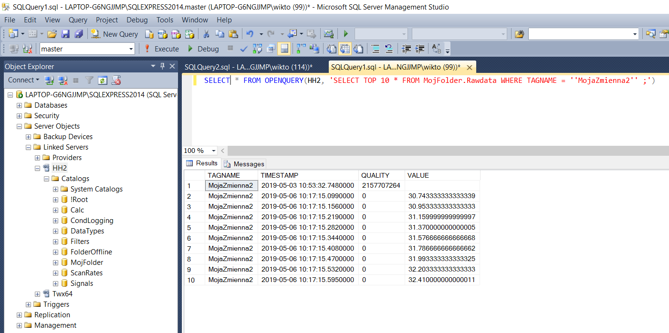Refresh the Object Explorer tree
Image resolution: width=669 pixels, height=333 pixels.
103,80
